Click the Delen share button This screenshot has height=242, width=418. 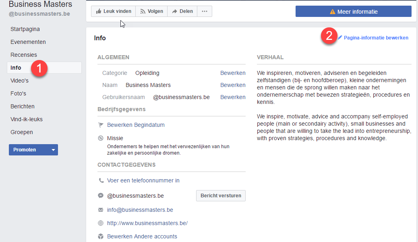coord(182,11)
